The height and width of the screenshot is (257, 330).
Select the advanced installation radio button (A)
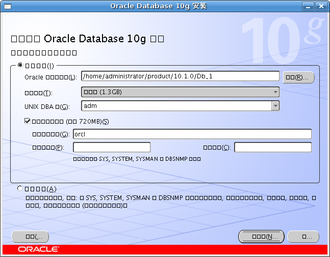pos(20,188)
